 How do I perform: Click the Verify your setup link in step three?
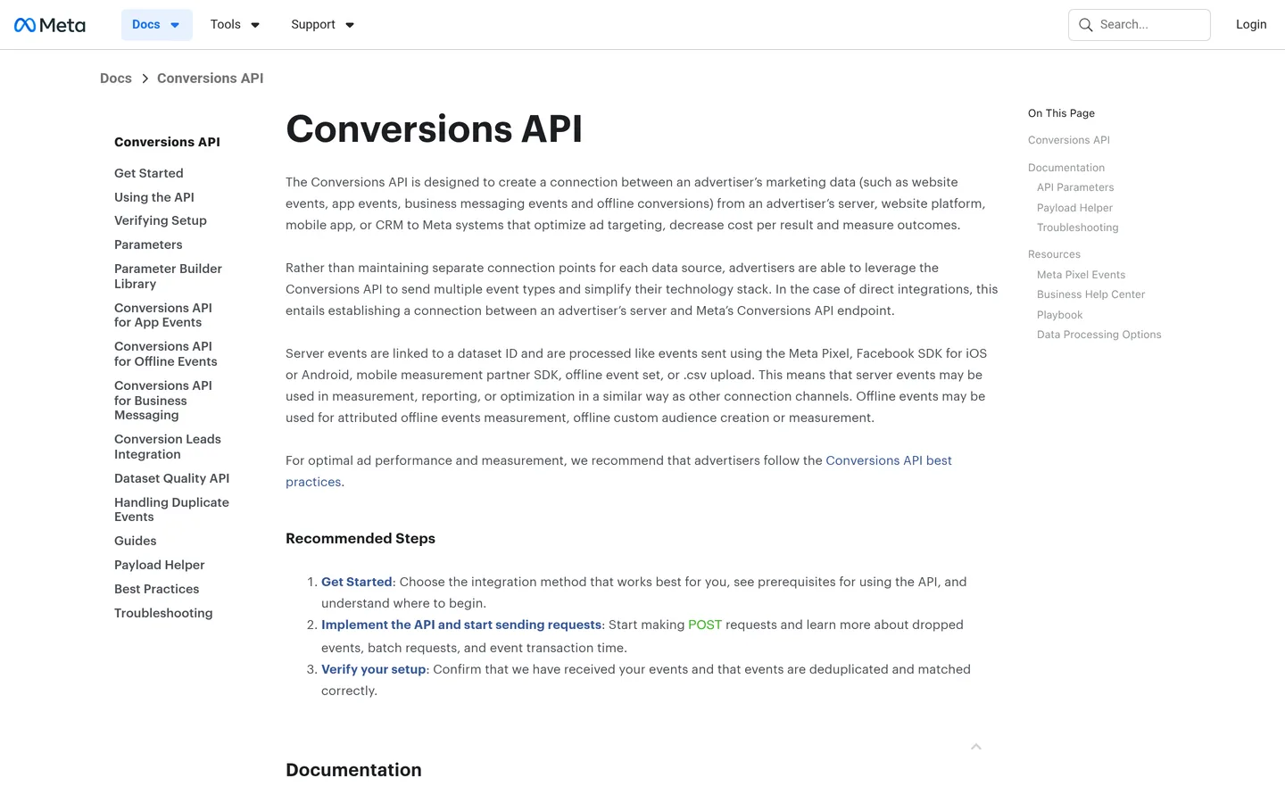tap(373, 668)
